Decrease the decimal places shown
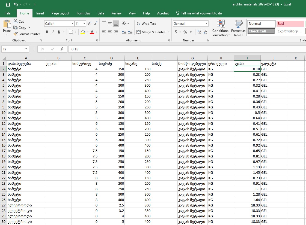This screenshot has width=306, height=225. tap(206, 32)
